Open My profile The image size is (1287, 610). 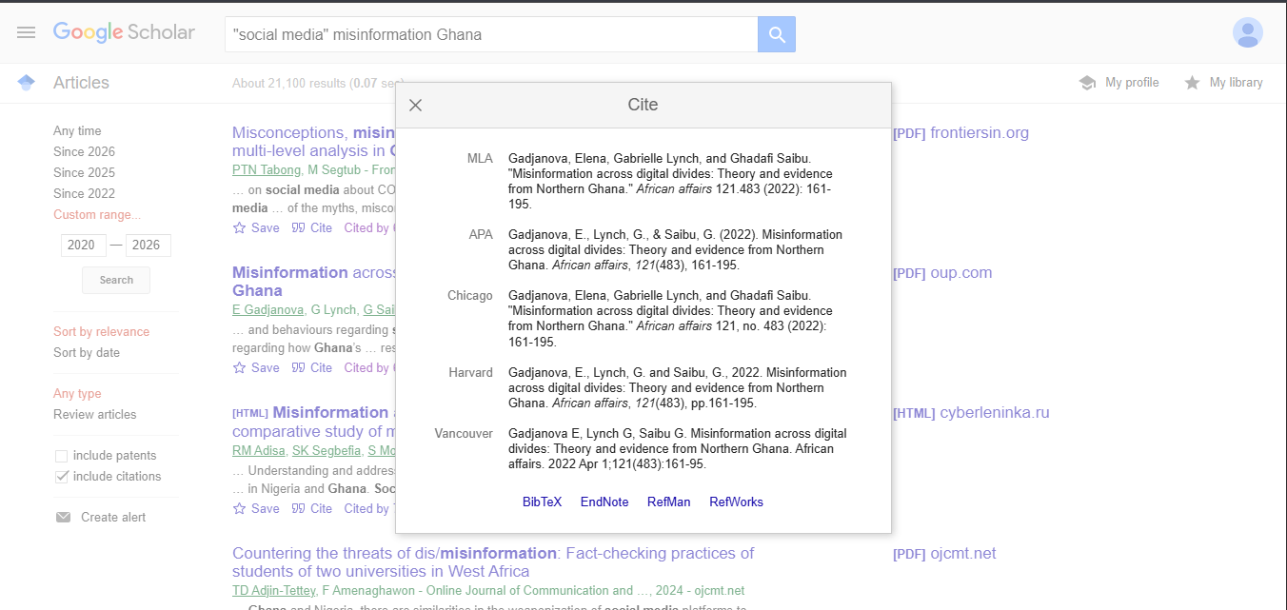pos(1132,83)
